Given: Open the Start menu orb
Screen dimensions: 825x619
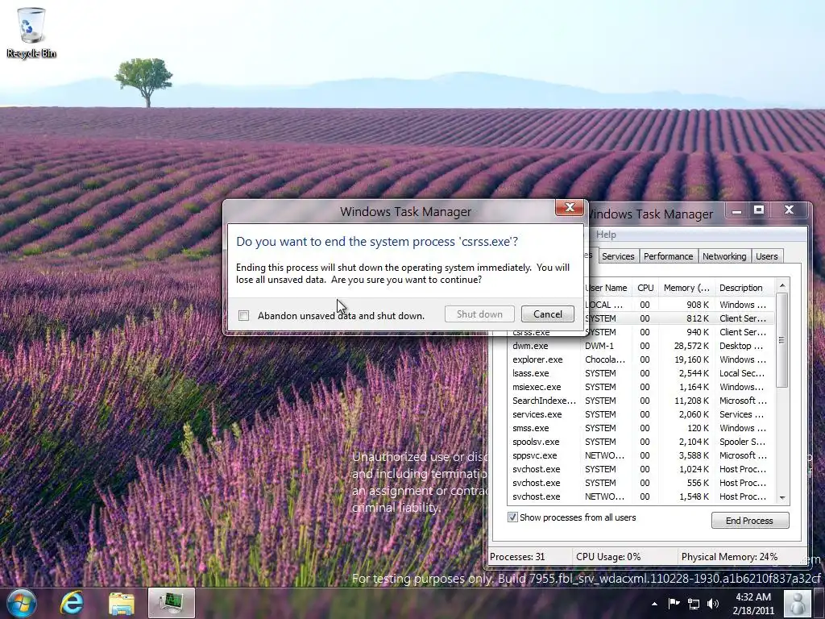Looking at the screenshot, I should [22, 603].
